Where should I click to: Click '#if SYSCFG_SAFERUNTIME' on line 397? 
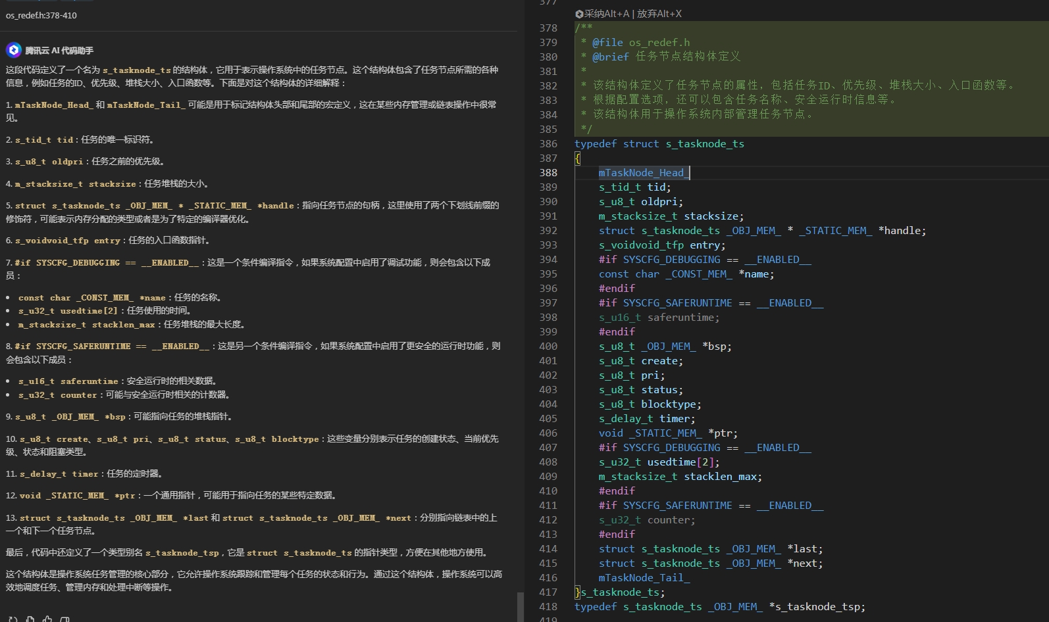(x=711, y=303)
